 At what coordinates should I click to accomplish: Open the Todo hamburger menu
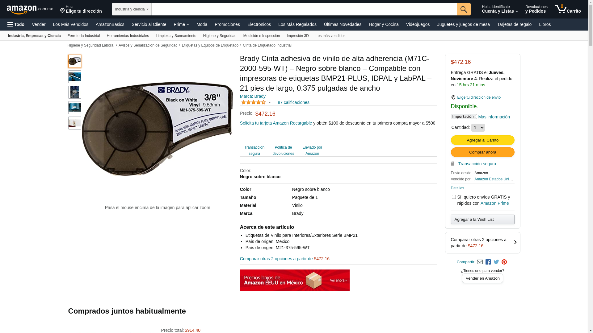click(x=16, y=24)
